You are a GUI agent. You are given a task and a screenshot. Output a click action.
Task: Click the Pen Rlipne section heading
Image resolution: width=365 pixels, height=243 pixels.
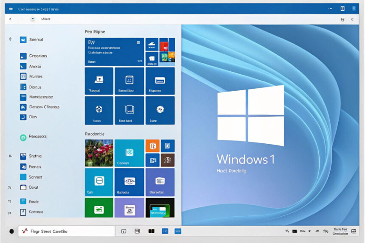pyautogui.click(x=95, y=32)
